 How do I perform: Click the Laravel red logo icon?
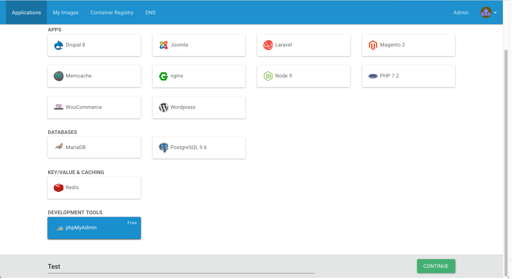pos(268,45)
